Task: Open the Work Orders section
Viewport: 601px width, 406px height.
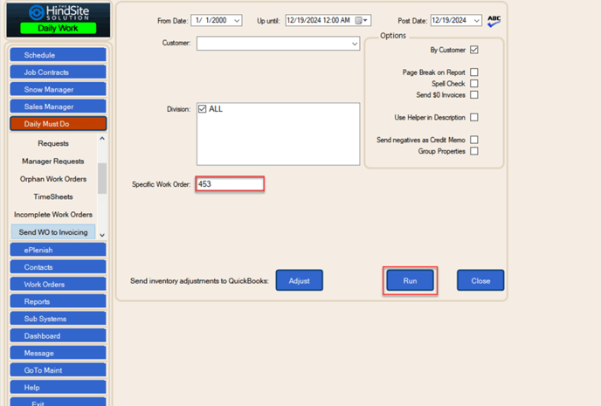Action: point(58,285)
